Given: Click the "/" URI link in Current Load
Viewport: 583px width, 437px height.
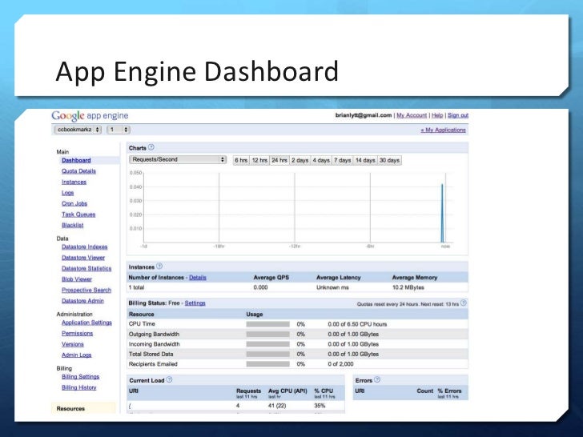Looking at the screenshot, I should (x=130, y=406).
